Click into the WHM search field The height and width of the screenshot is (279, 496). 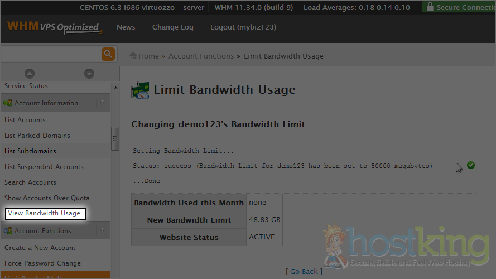tap(51, 55)
